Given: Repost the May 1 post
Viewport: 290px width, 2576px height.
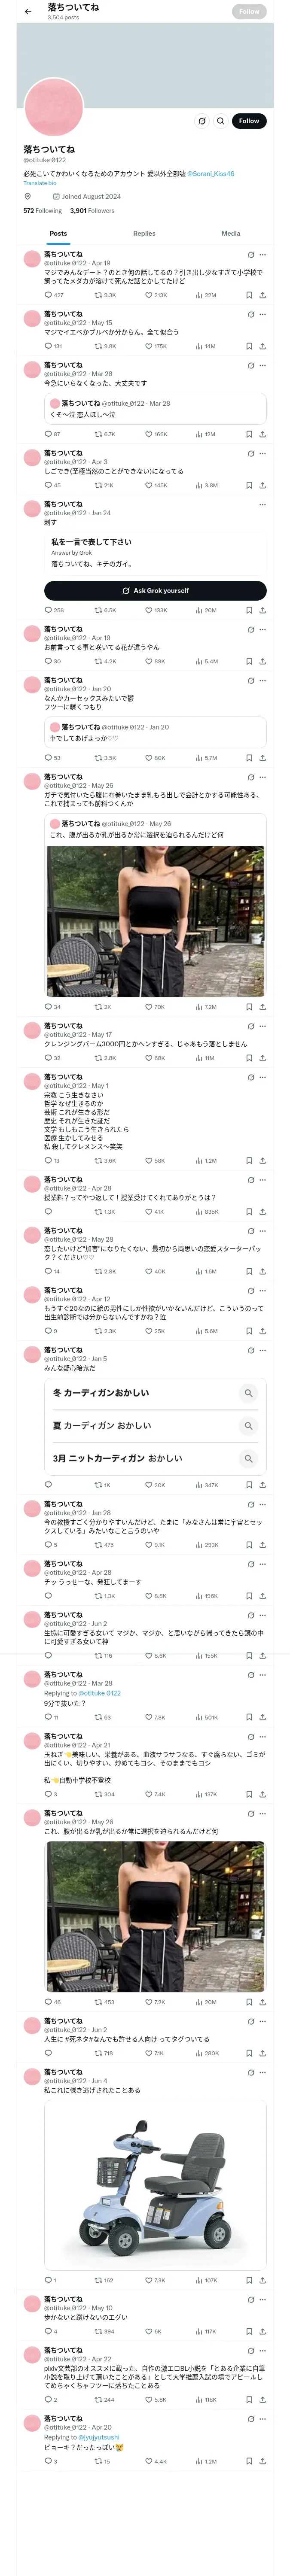Looking at the screenshot, I should click(98, 1161).
